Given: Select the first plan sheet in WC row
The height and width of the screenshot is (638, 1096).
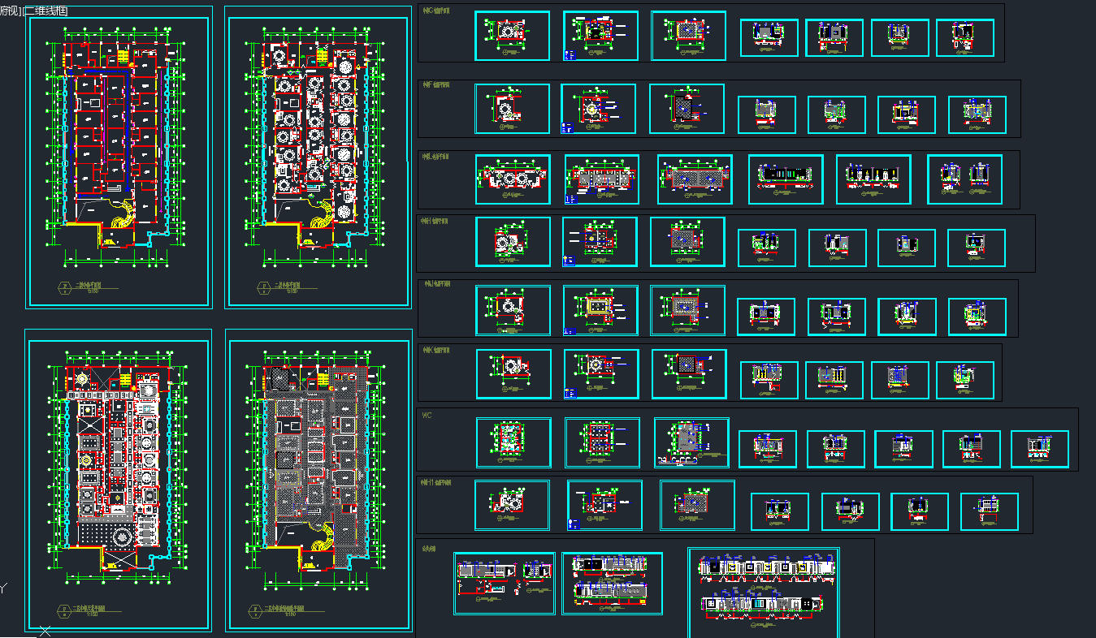Looking at the screenshot, I should [x=513, y=442].
